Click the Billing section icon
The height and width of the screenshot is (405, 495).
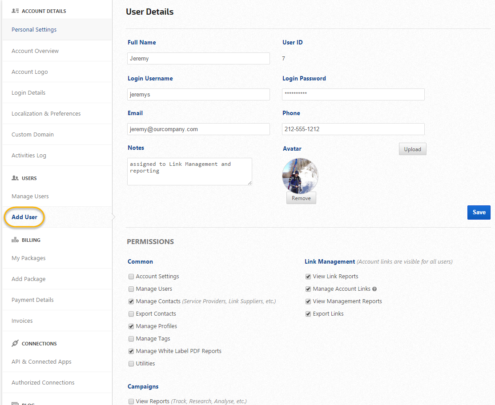15,240
